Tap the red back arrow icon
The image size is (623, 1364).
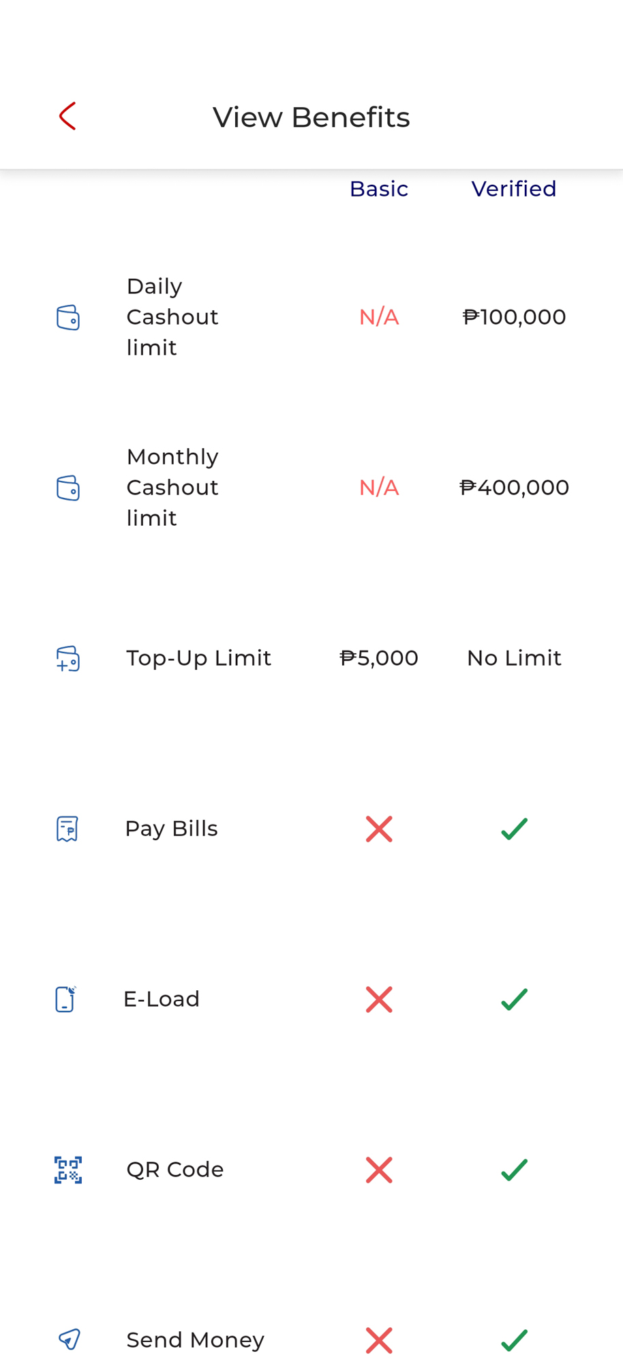pos(67,117)
